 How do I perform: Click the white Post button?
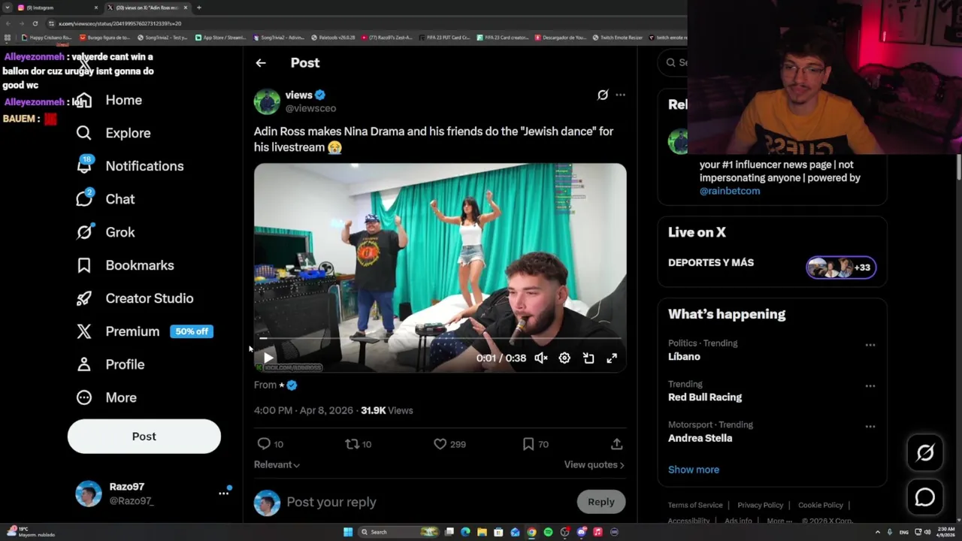click(x=144, y=437)
